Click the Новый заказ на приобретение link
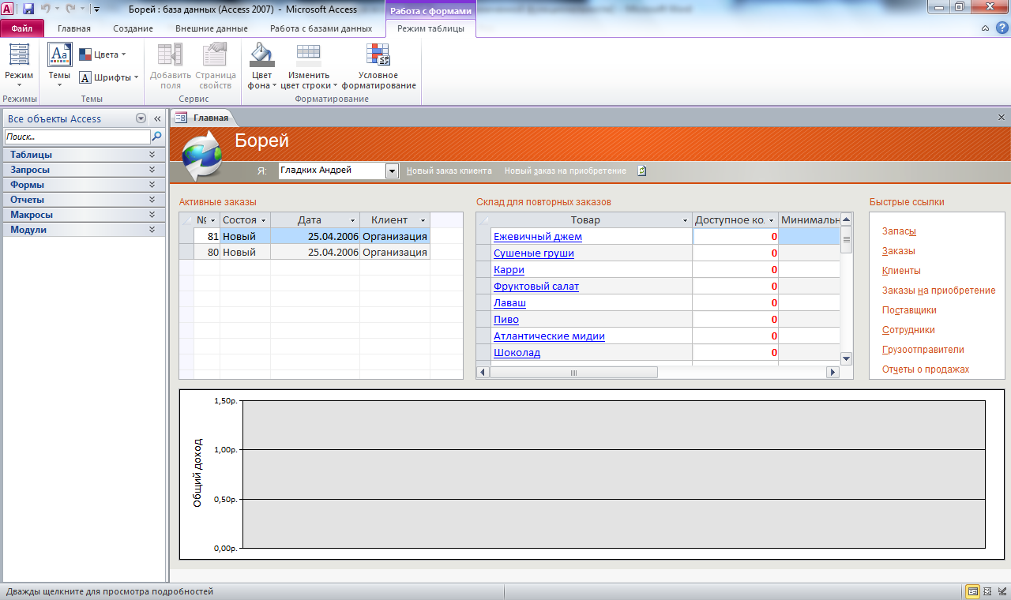1011x600 pixels. (566, 171)
